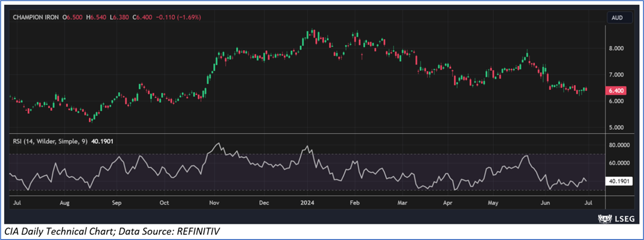Click the Dec label on time axis
The image size is (644, 240).
pos(264,203)
